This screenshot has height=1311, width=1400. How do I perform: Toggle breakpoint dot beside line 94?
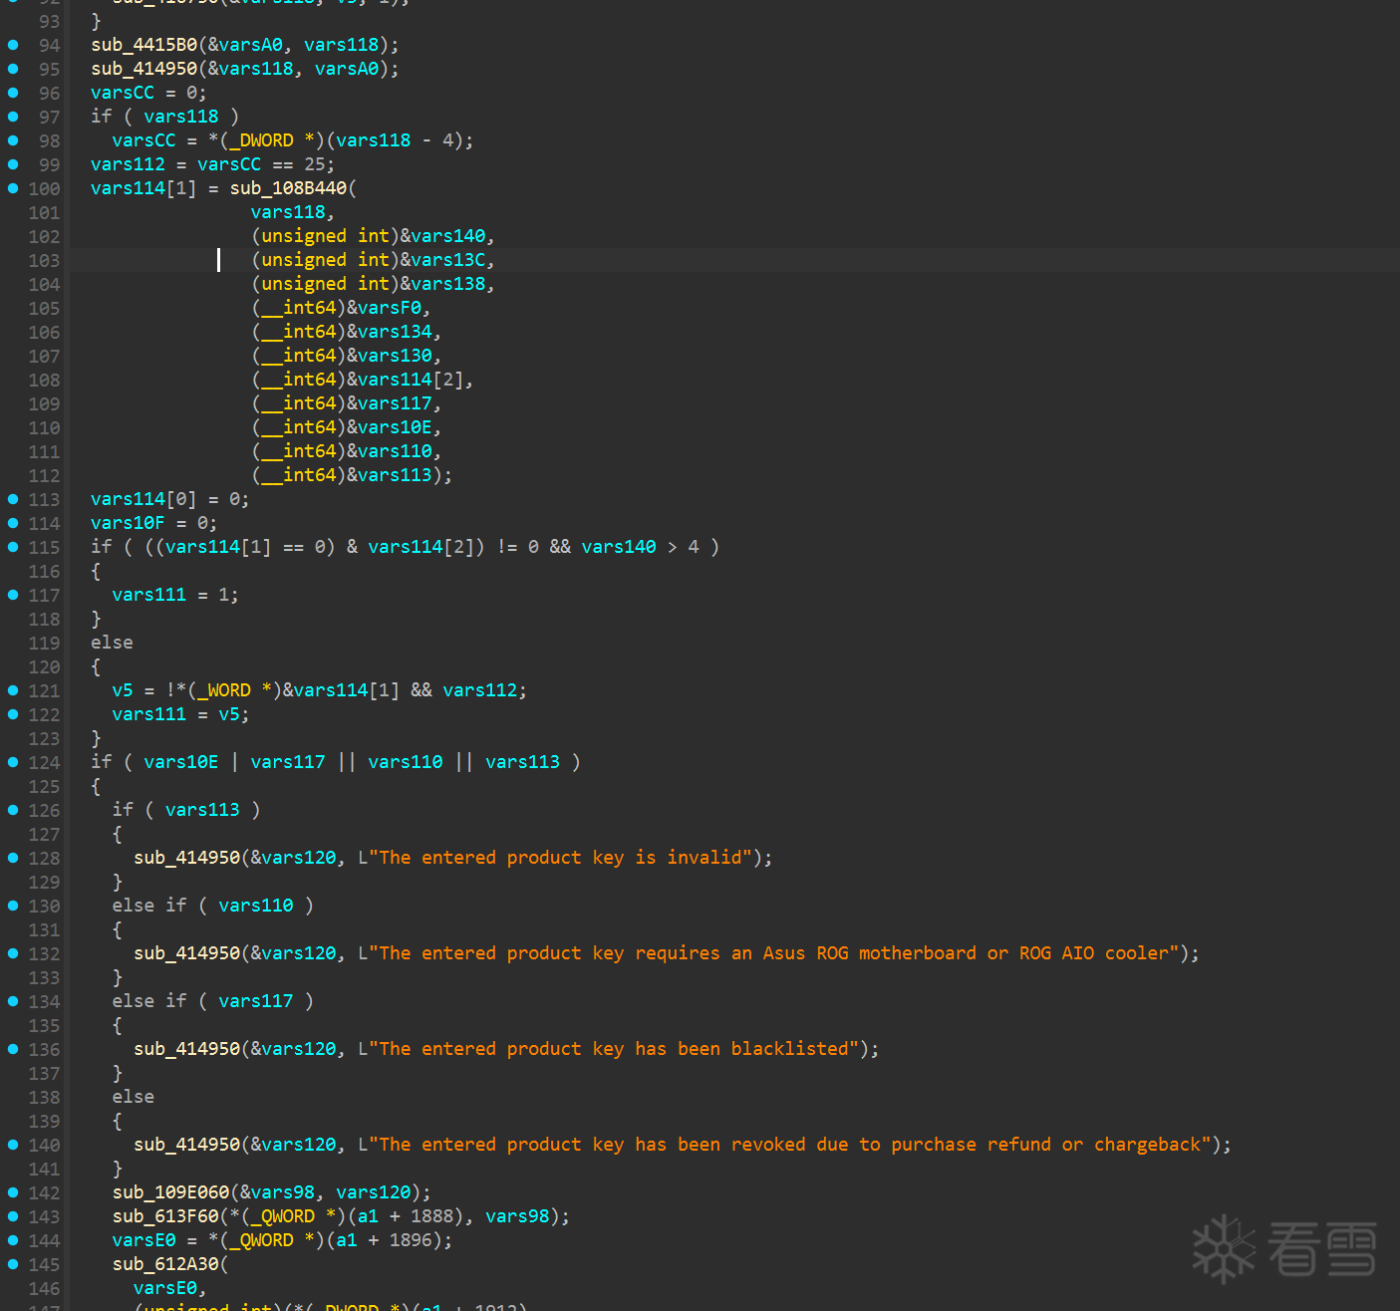[x=13, y=45]
